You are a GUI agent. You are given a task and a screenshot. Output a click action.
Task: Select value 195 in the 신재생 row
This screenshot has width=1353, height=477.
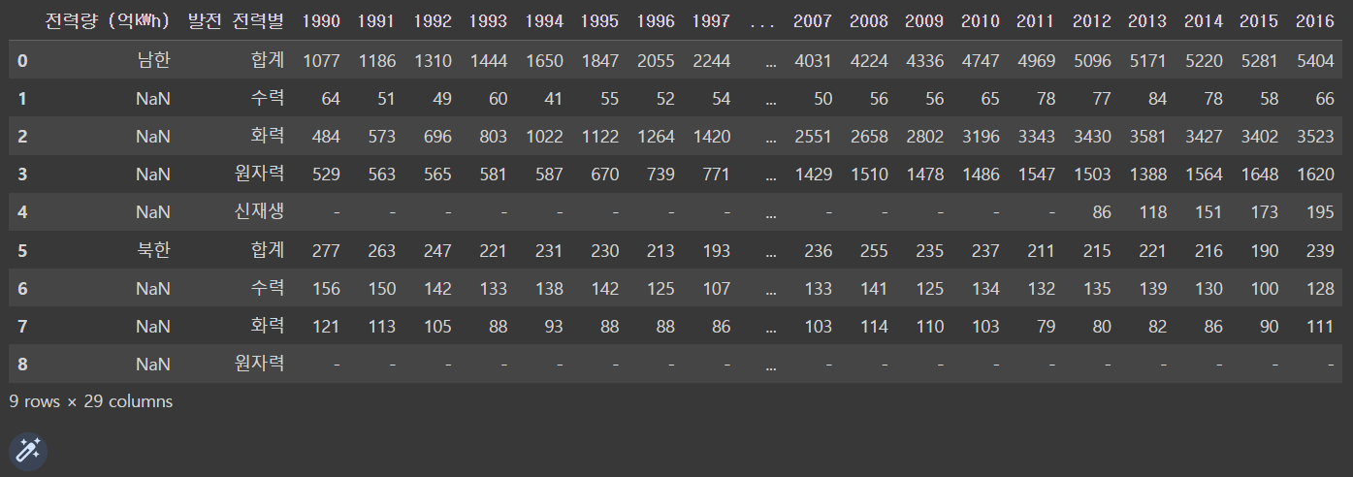tap(1319, 212)
